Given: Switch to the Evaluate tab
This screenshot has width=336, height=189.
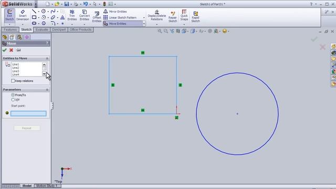Looking at the screenshot, I should (42, 29).
